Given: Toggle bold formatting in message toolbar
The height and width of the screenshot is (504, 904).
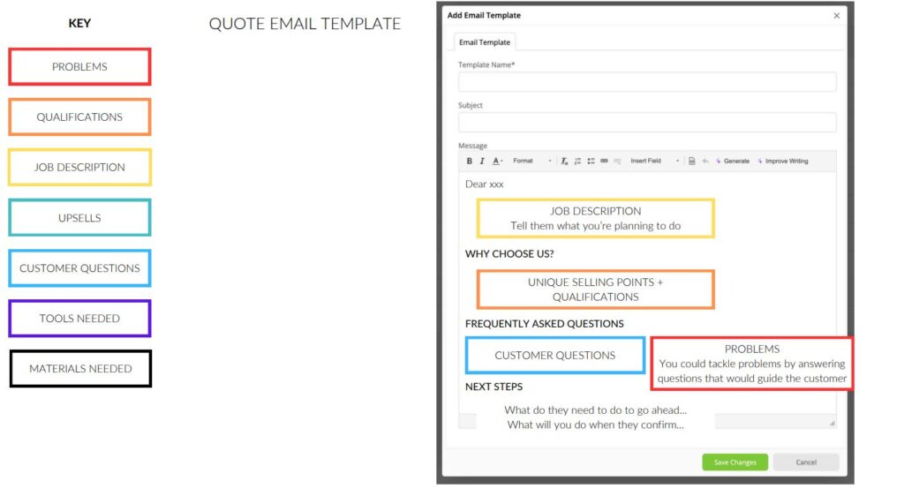Looking at the screenshot, I should pyautogui.click(x=470, y=161).
